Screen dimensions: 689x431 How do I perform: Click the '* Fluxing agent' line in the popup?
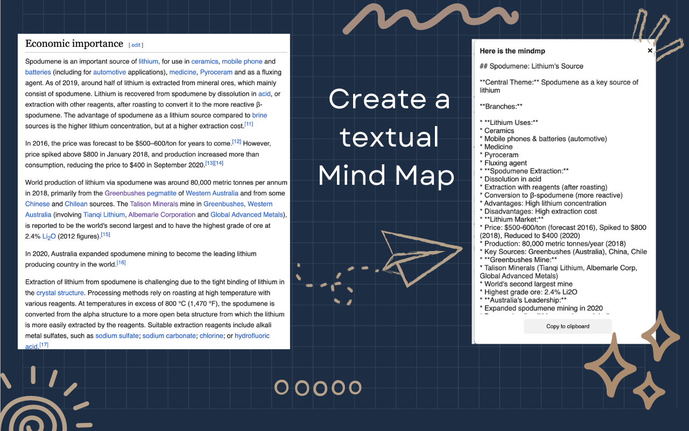(x=503, y=163)
